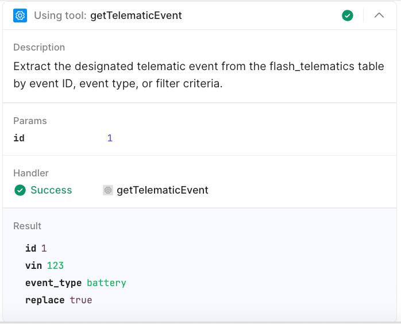This screenshot has height=324, width=401.
Task: Click the Result section label
Action: pyautogui.click(x=28, y=226)
